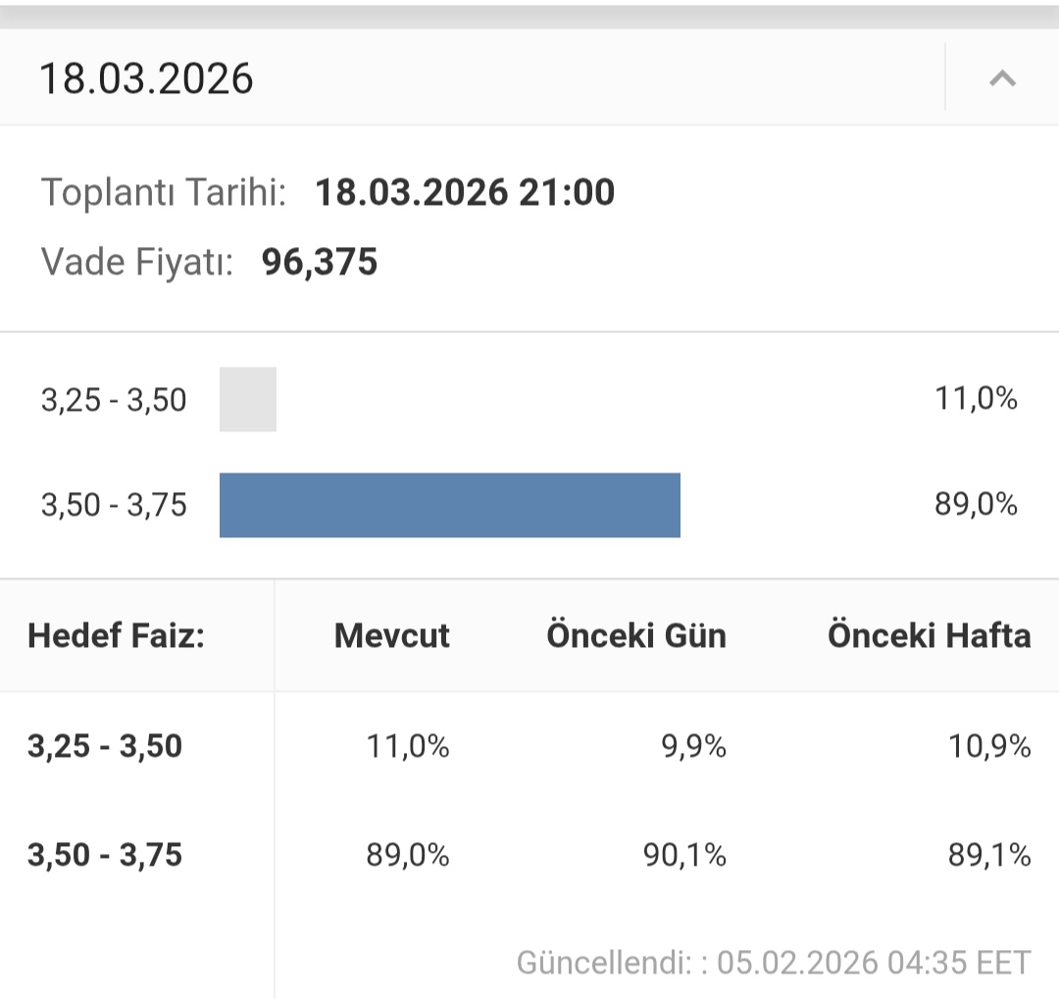
Task: Click the Hedef Faiz table header
Action: [116, 635]
